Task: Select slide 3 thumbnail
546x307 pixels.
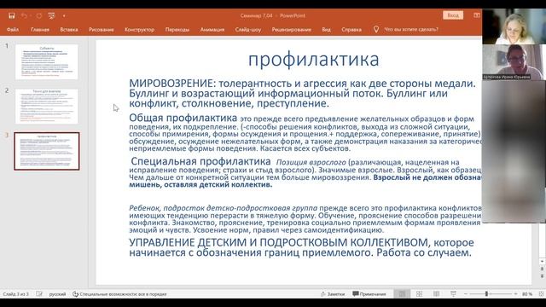Action: click(x=47, y=151)
